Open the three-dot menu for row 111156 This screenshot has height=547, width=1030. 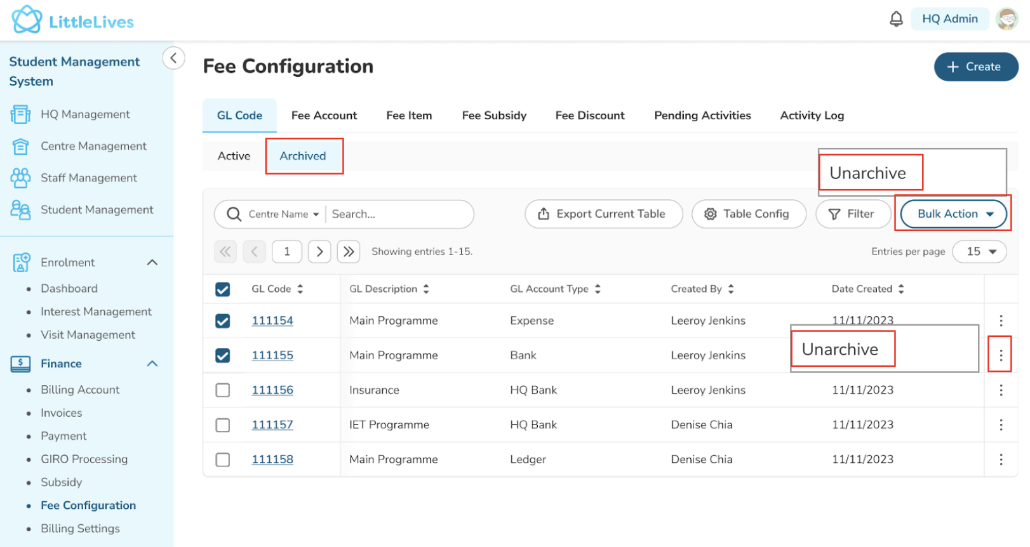(1001, 390)
